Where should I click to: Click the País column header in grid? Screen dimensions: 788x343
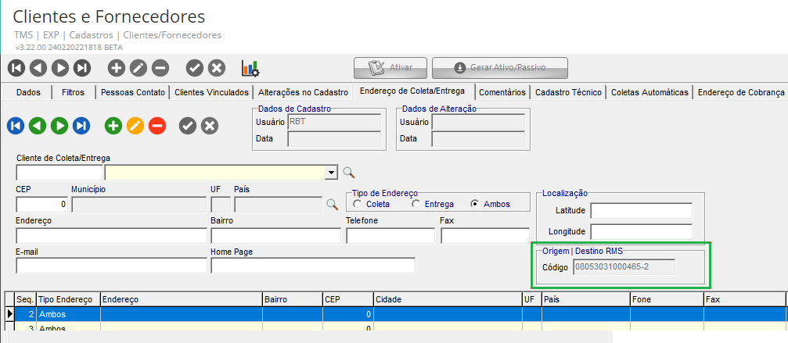[x=585, y=299]
